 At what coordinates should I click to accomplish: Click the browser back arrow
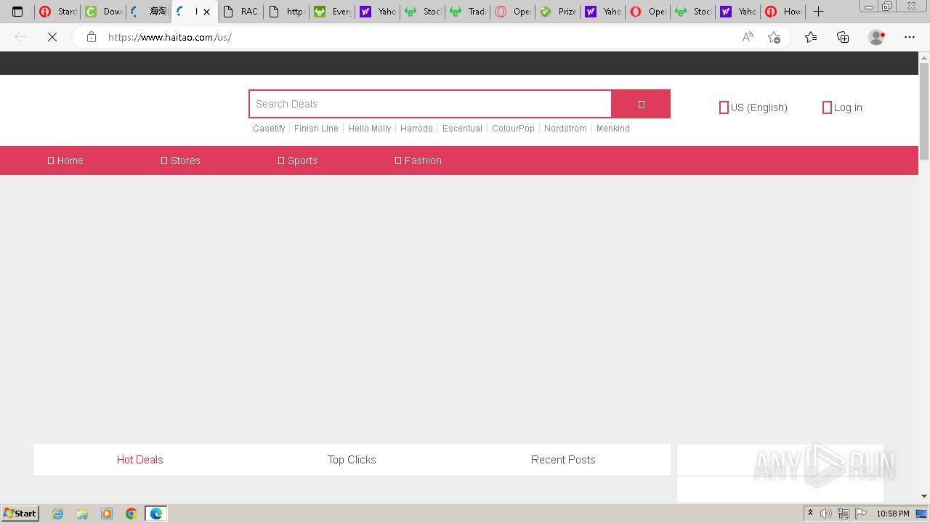click(x=20, y=37)
